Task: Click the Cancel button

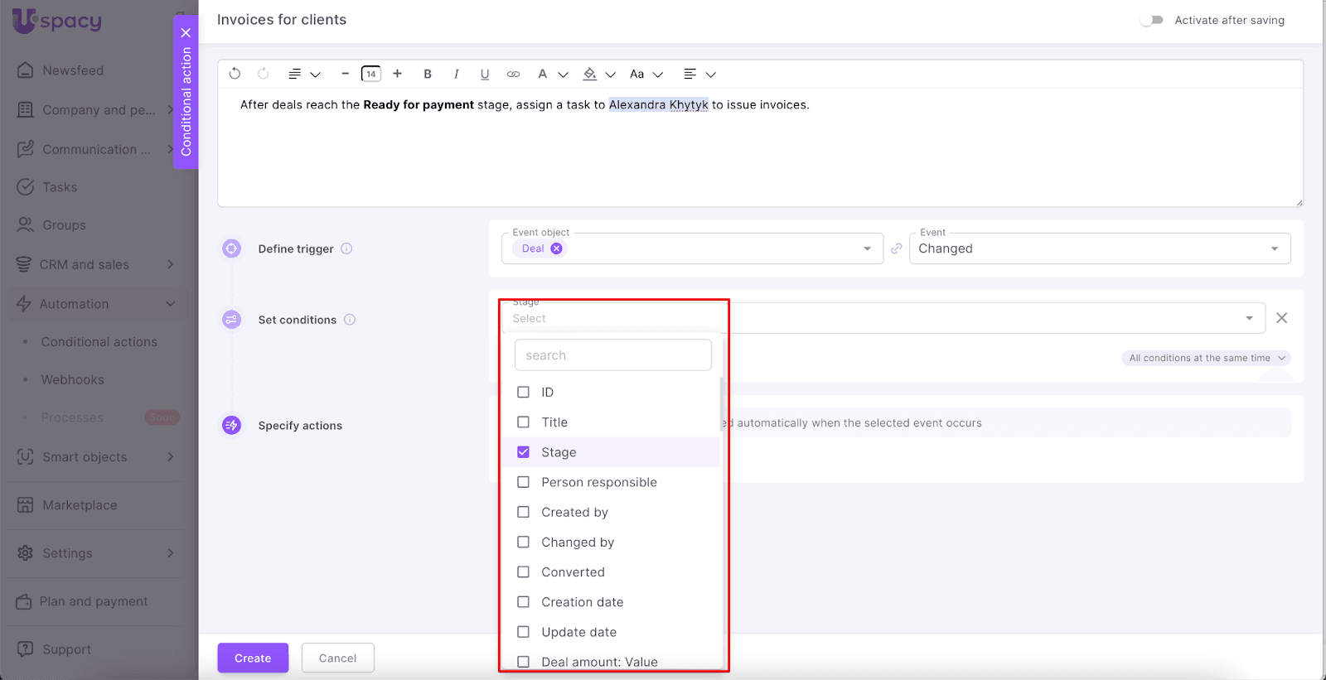Action: (337, 658)
